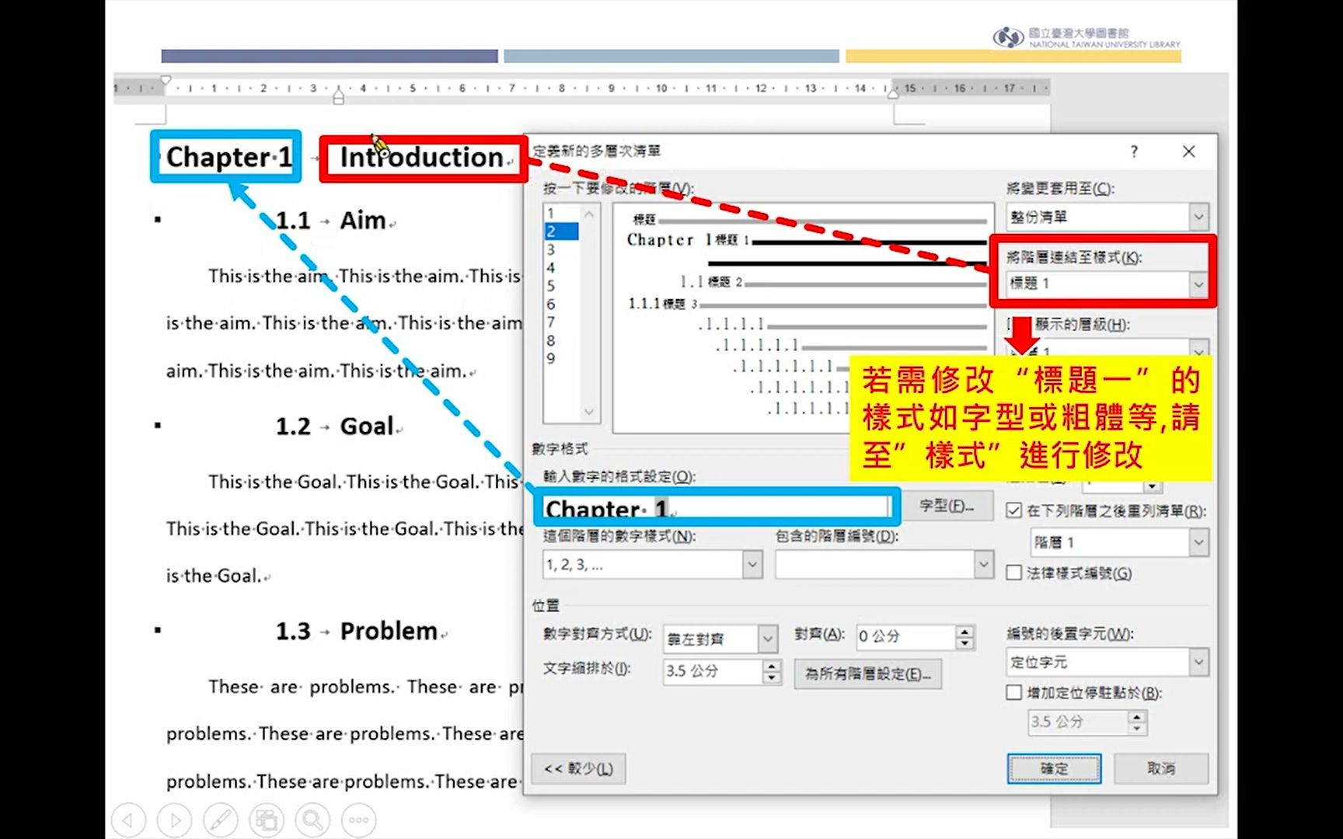Increase text indent 3.5 公分 value
The width and height of the screenshot is (1343, 839).
pyautogui.click(x=771, y=666)
